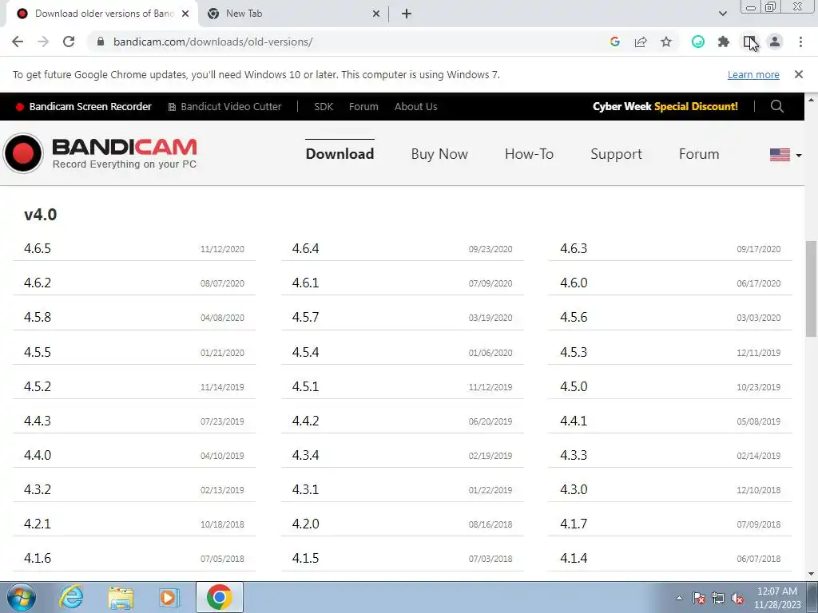818x613 pixels.
Task: Open the Support menu
Action: click(x=616, y=154)
